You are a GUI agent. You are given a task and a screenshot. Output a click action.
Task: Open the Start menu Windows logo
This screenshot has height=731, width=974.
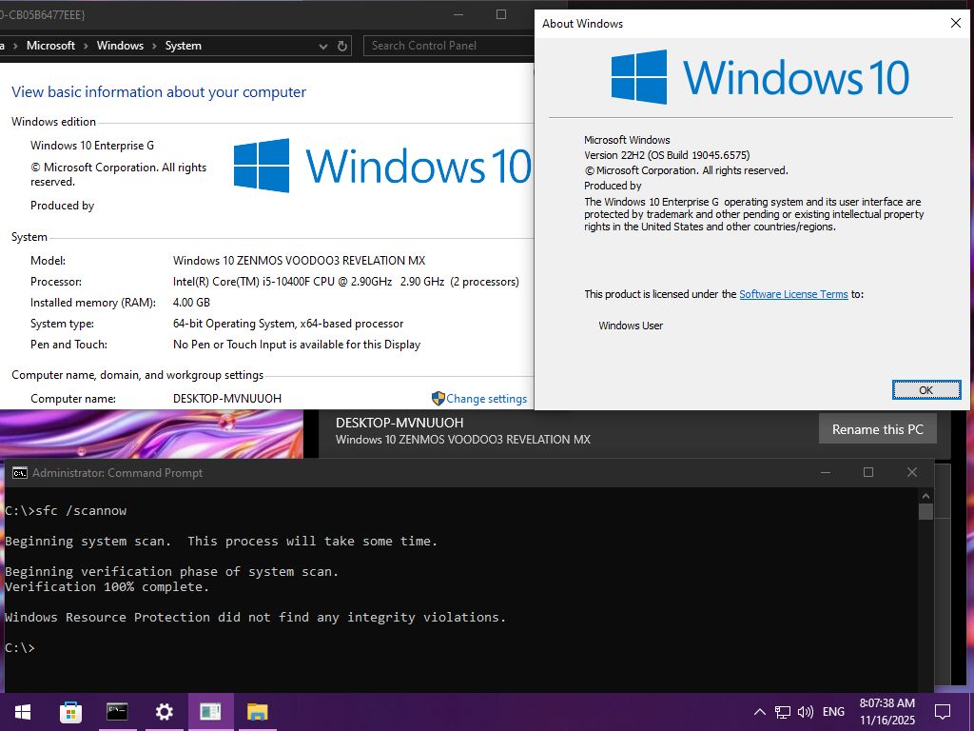tap(23, 712)
